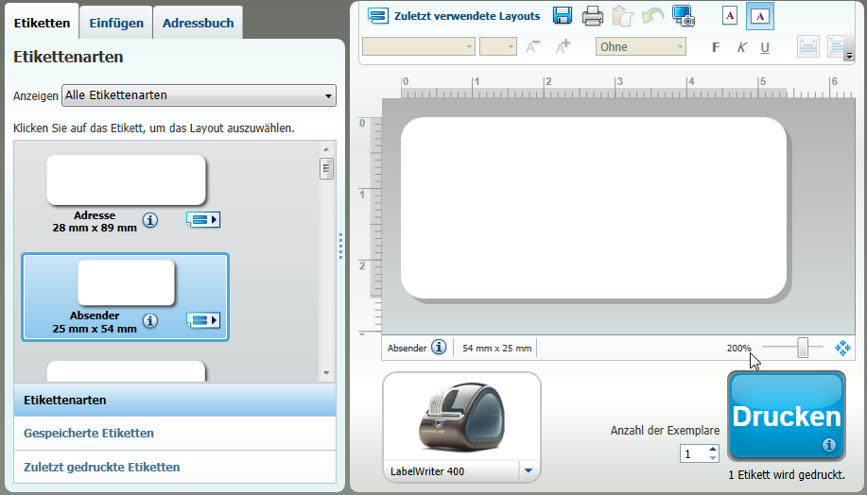Click '54 mm x 25 mm' in status bar
The width and height of the screenshot is (867, 495).
496,348
